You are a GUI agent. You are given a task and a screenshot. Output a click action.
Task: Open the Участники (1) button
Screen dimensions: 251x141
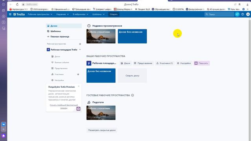pos(165,63)
